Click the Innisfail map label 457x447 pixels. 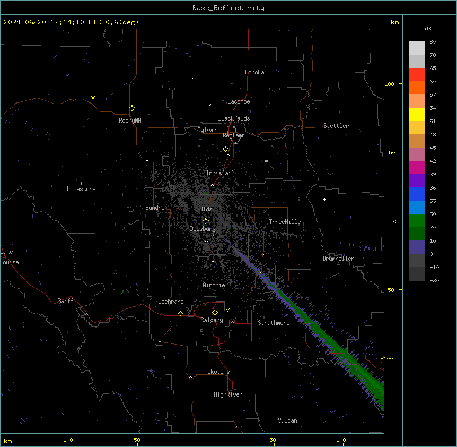pos(220,173)
